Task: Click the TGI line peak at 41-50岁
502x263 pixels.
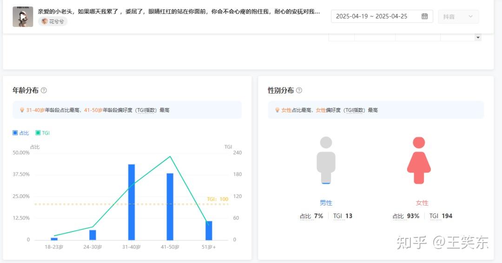Action: point(170,157)
